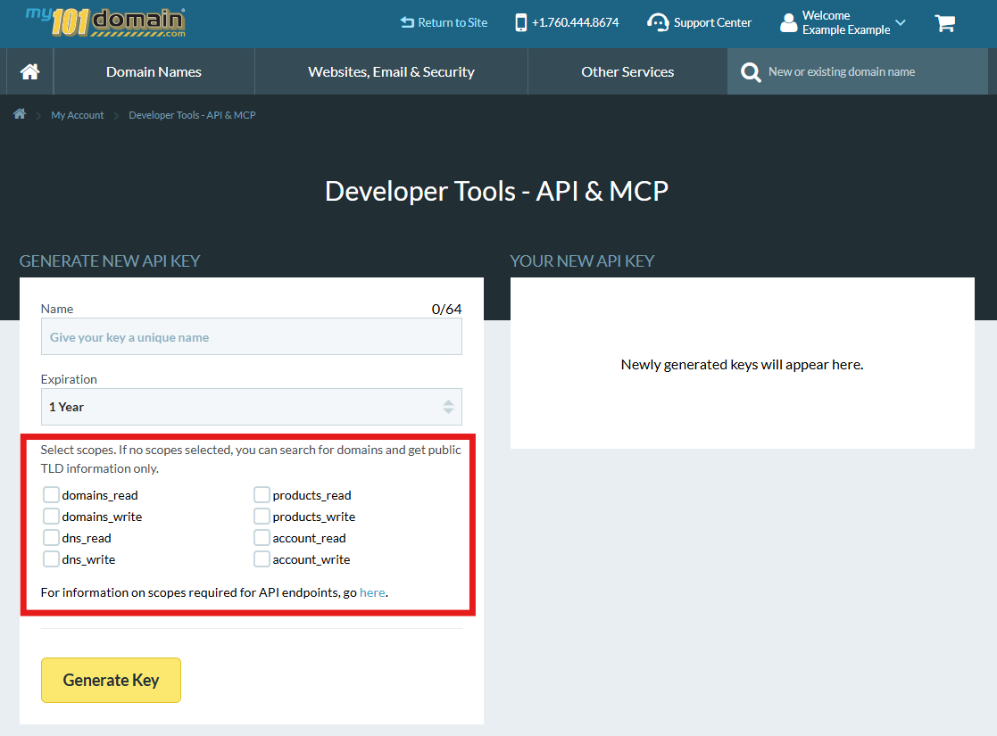Click the phone number +1.760.444.8674
Screen dimensions: 997x736
click(576, 23)
